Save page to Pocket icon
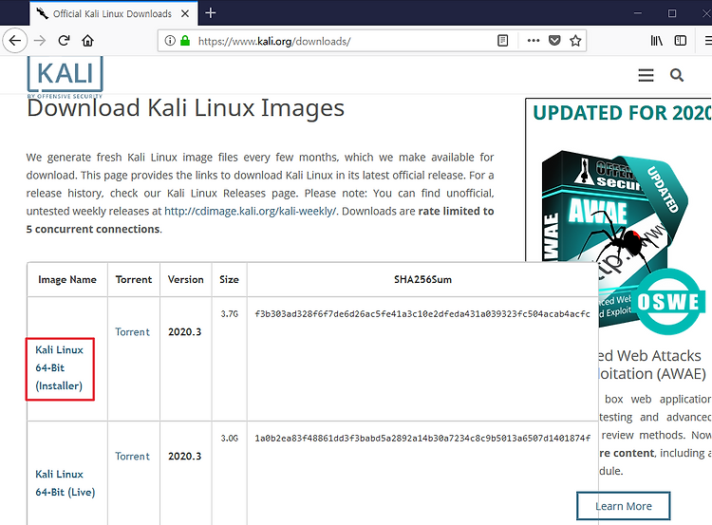The width and height of the screenshot is (712, 525). point(554,41)
